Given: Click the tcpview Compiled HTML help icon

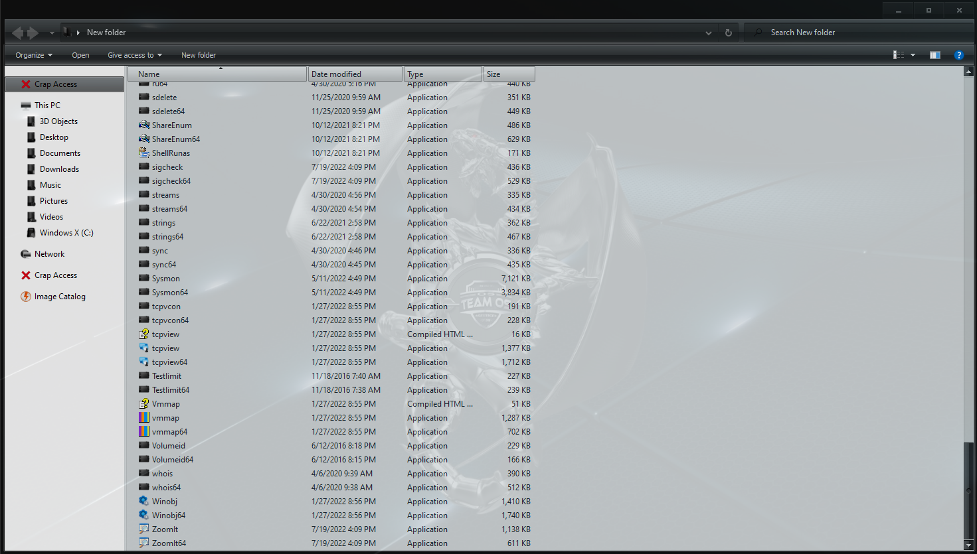Looking at the screenshot, I should [143, 334].
